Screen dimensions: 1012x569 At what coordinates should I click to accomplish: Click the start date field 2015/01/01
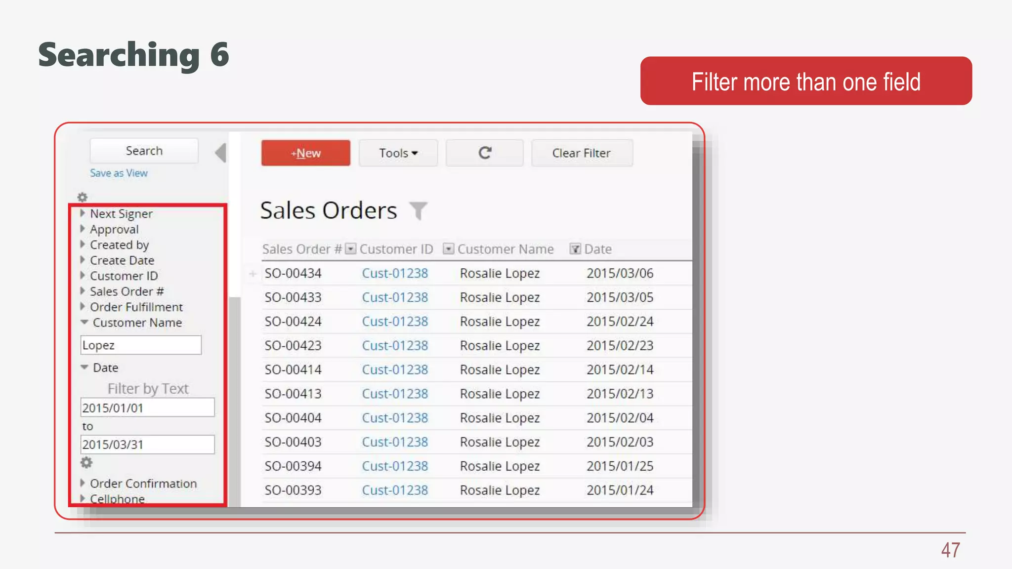tap(147, 408)
